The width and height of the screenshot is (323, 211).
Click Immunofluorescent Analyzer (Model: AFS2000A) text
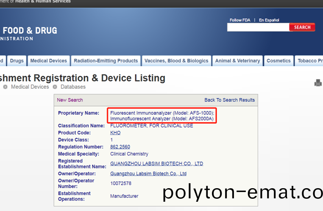coord(161,119)
